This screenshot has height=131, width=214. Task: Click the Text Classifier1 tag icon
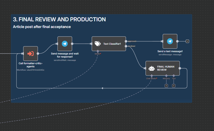pos(98,44)
